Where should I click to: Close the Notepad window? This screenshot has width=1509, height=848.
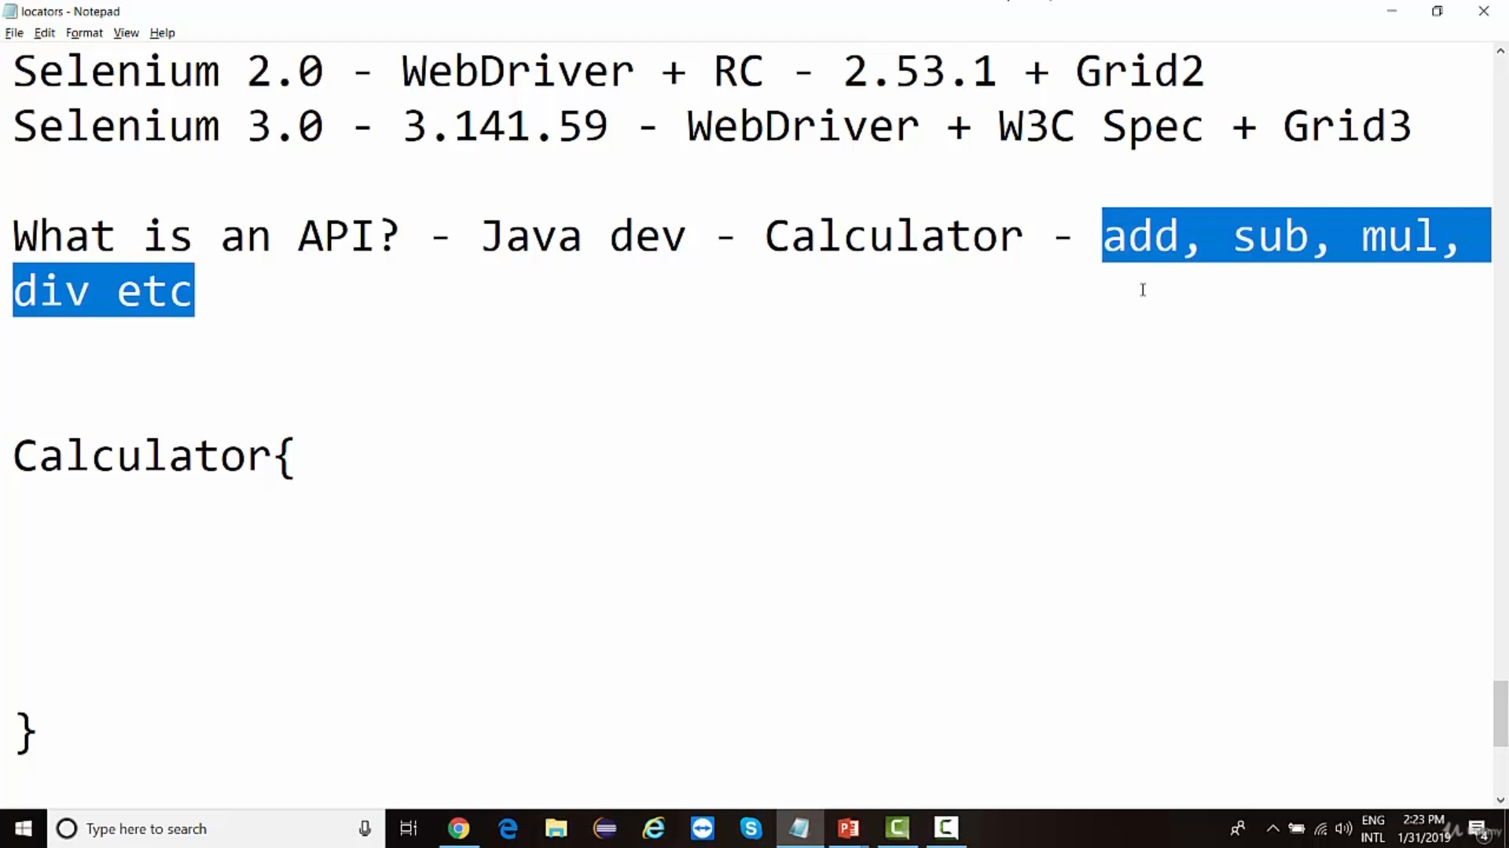1484,11
